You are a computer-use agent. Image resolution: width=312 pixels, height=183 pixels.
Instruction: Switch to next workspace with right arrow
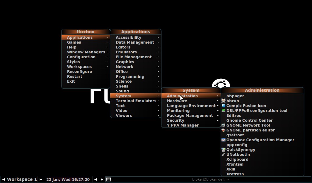coord(41,179)
